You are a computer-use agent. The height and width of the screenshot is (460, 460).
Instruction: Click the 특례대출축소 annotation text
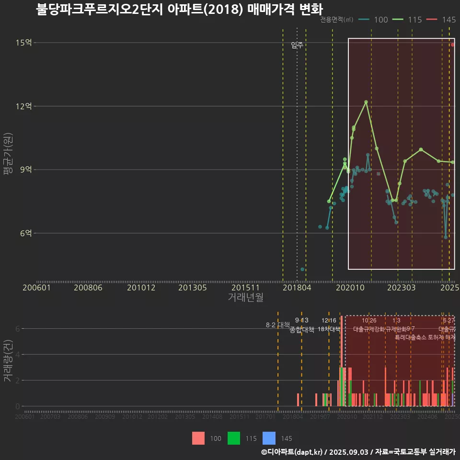click(x=411, y=337)
